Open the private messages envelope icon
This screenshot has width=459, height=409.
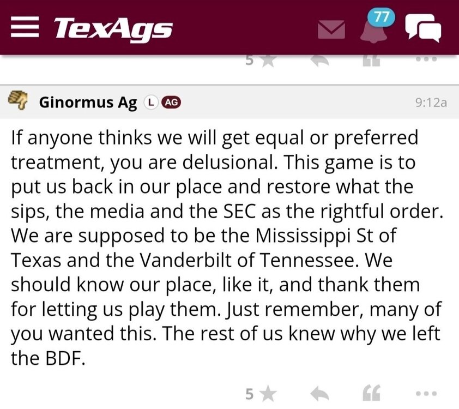pyautogui.click(x=332, y=30)
